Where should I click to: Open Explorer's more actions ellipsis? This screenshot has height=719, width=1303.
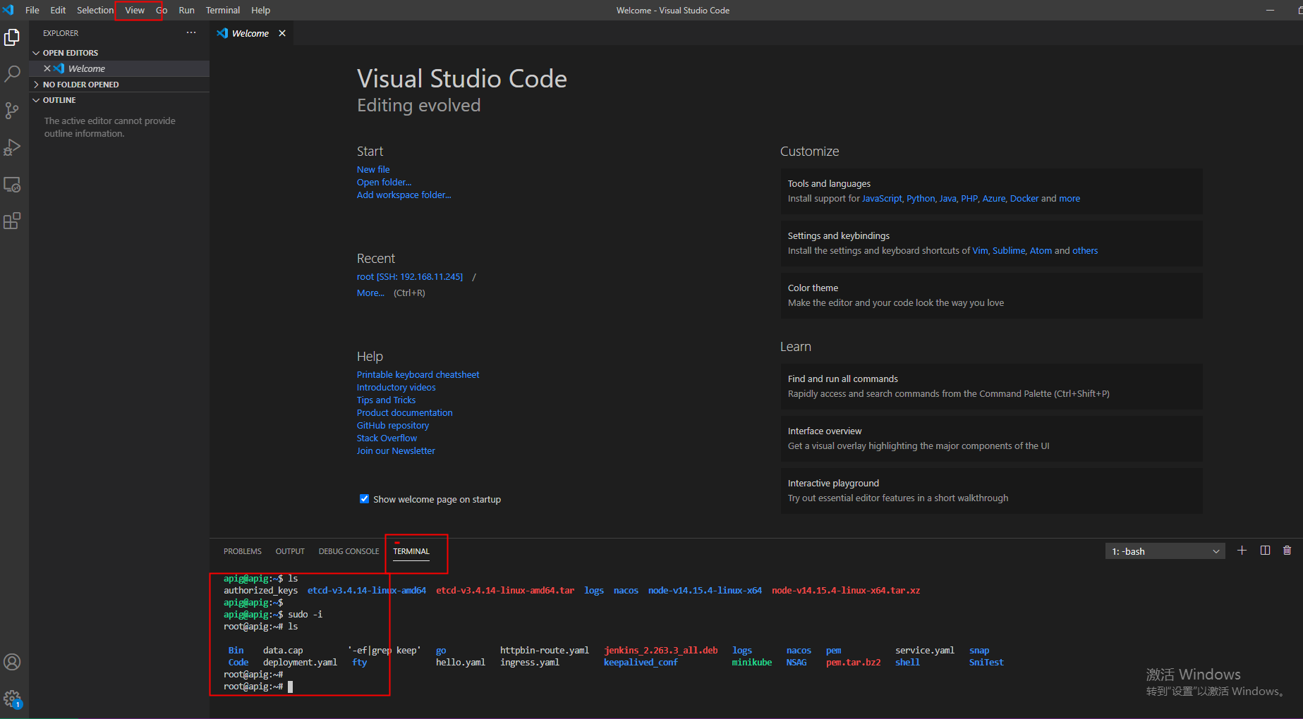pos(191,32)
